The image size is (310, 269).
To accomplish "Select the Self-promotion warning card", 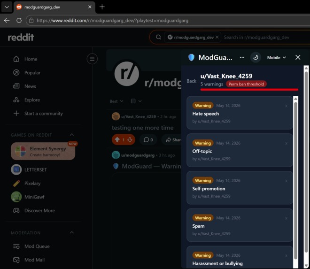I will tap(240, 188).
